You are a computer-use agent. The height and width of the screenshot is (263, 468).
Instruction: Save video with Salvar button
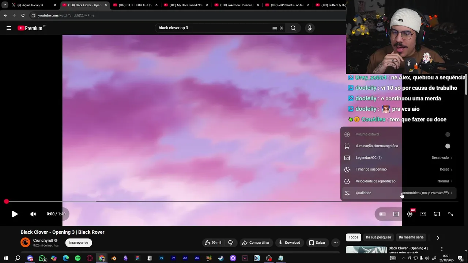pos(317,243)
